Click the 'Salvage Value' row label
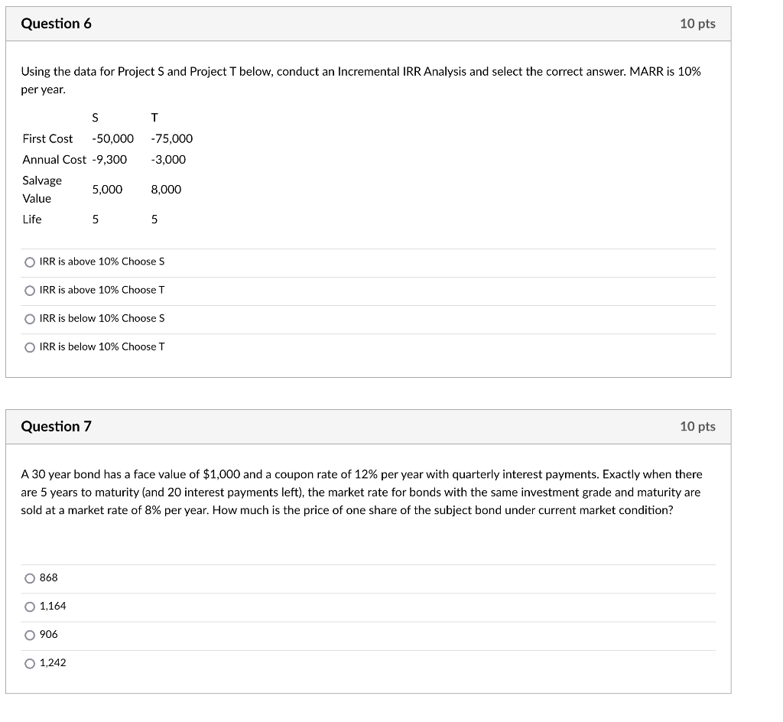Screen dimensions: 783x722 [42, 189]
